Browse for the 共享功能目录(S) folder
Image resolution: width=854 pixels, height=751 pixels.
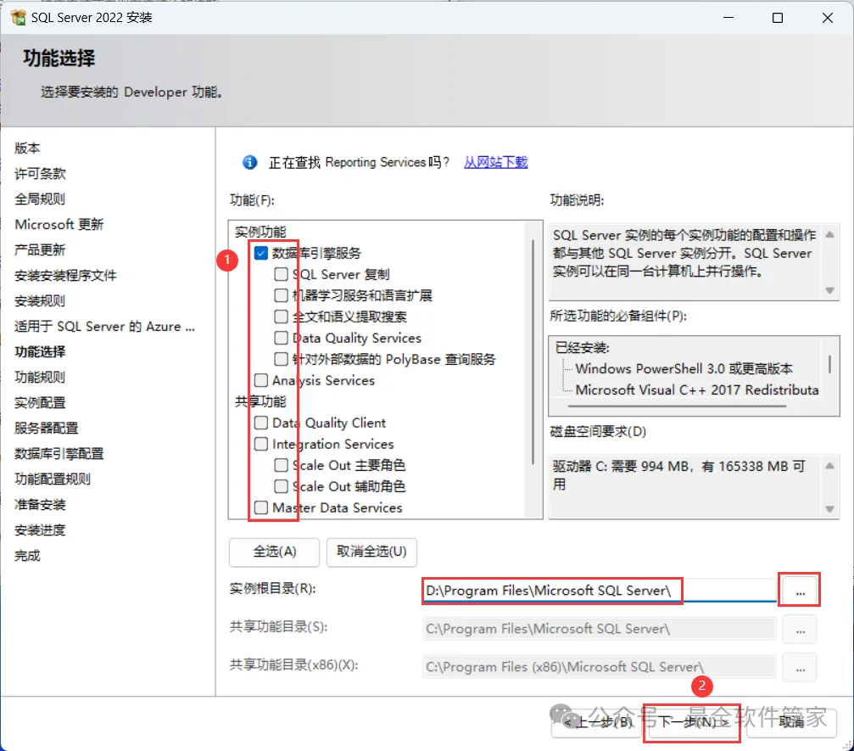[800, 630]
